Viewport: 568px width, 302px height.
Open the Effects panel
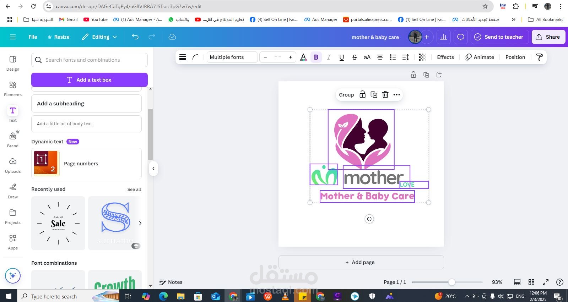[x=445, y=57]
